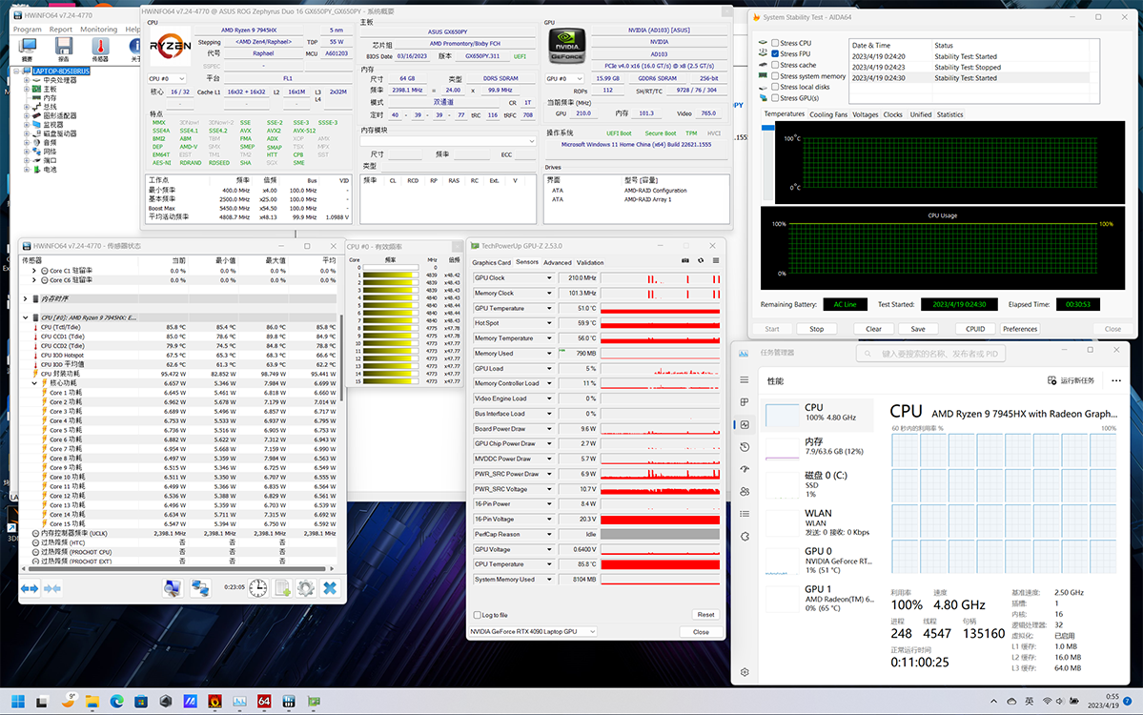Switch to the Cooling Fans tab
Viewport: 1143px width, 715px height.
click(x=827, y=114)
